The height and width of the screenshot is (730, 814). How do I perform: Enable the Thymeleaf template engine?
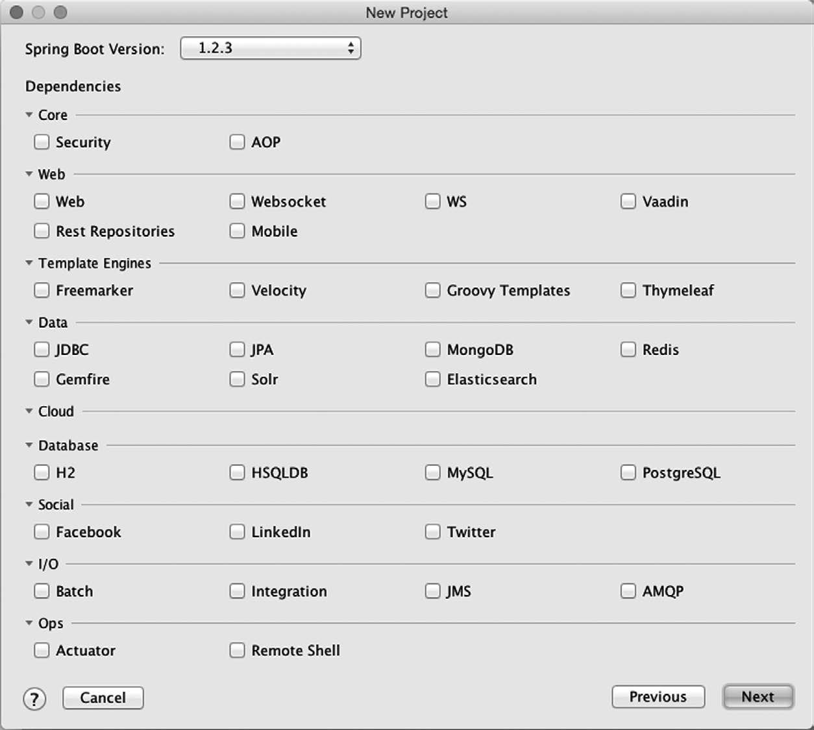point(628,290)
